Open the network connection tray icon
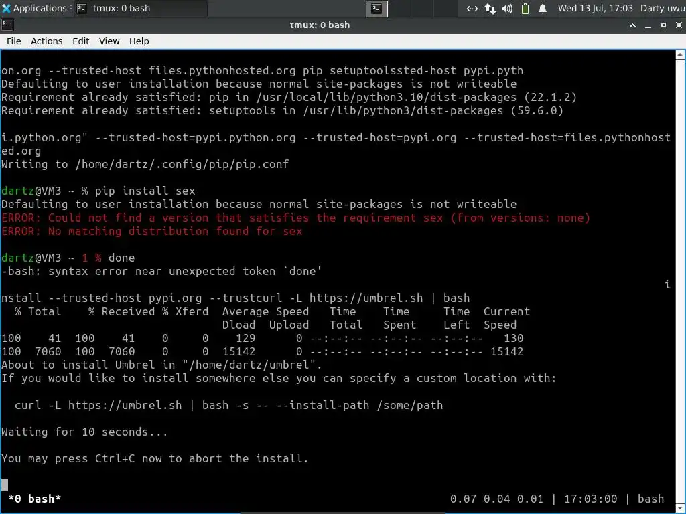The height and width of the screenshot is (514, 686). click(472, 9)
